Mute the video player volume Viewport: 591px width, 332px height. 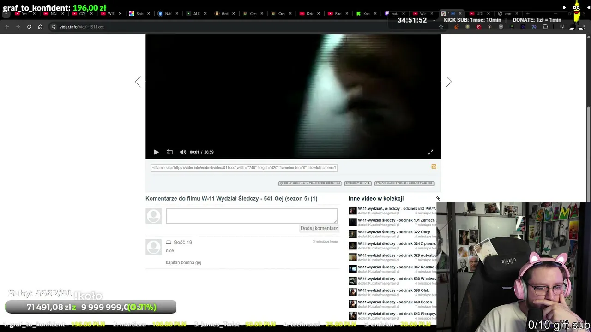click(x=183, y=152)
